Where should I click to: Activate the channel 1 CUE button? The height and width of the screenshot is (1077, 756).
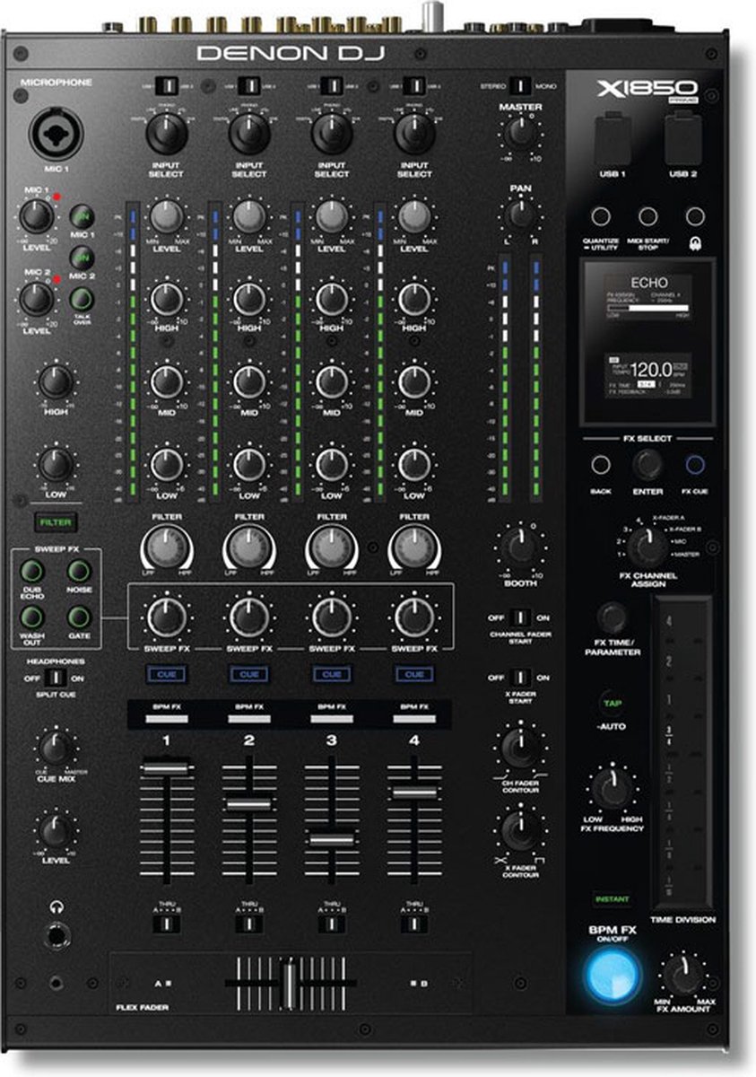pyautogui.click(x=167, y=674)
